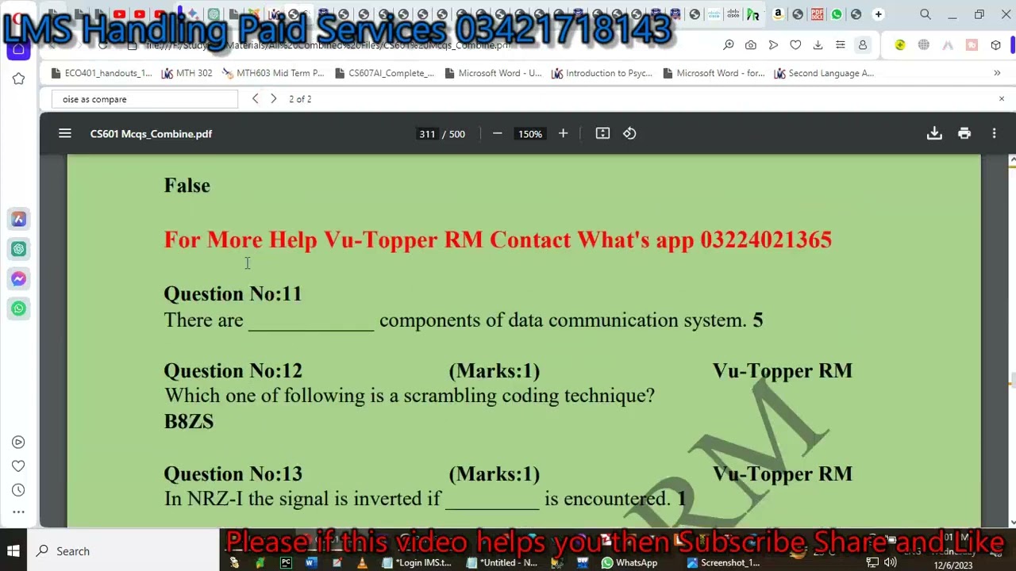Go to next find result
The height and width of the screenshot is (571, 1016).
(273, 99)
